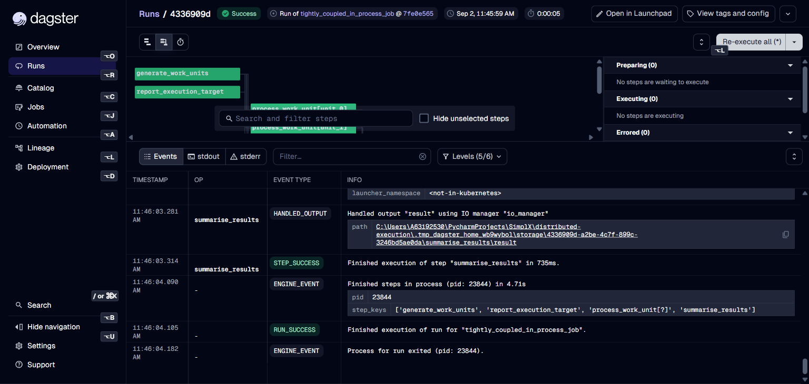Click the Settings gear icon in sidebar
This screenshot has height=384, width=809.
pos(19,346)
